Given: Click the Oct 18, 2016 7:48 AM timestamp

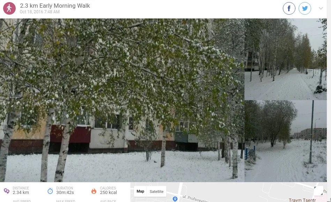Looking at the screenshot, I should tap(40, 12).
